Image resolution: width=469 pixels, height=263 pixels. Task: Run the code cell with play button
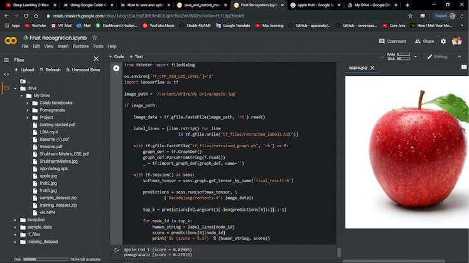116,68
